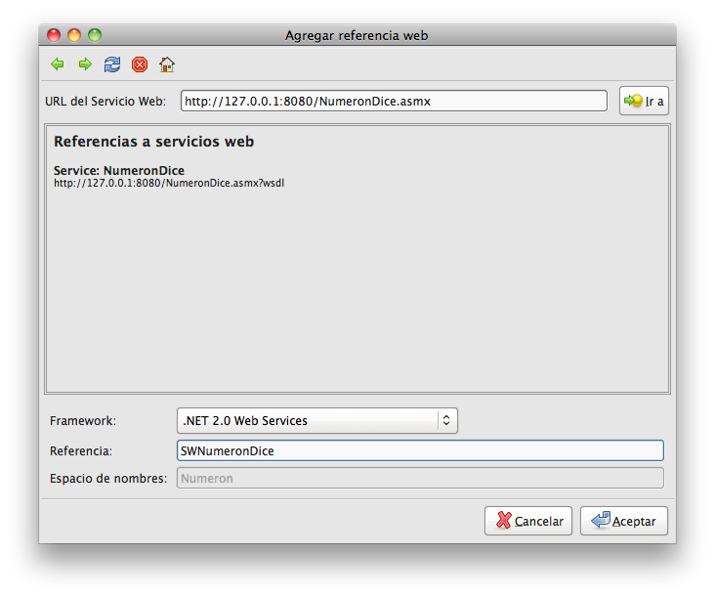Click the Referencias a servicios web title

(153, 142)
